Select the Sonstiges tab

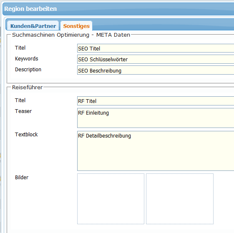pos(76,26)
